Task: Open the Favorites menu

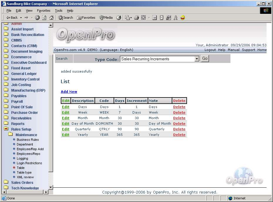Action: point(43,11)
